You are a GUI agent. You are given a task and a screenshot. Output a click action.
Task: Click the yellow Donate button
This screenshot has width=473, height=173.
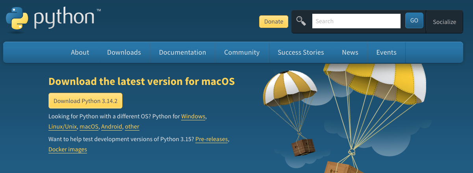[274, 22]
